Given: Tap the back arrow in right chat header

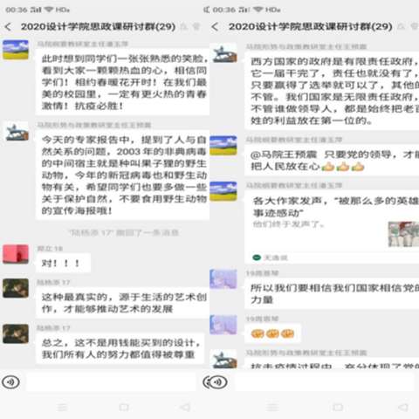Looking at the screenshot, I should point(215,27).
